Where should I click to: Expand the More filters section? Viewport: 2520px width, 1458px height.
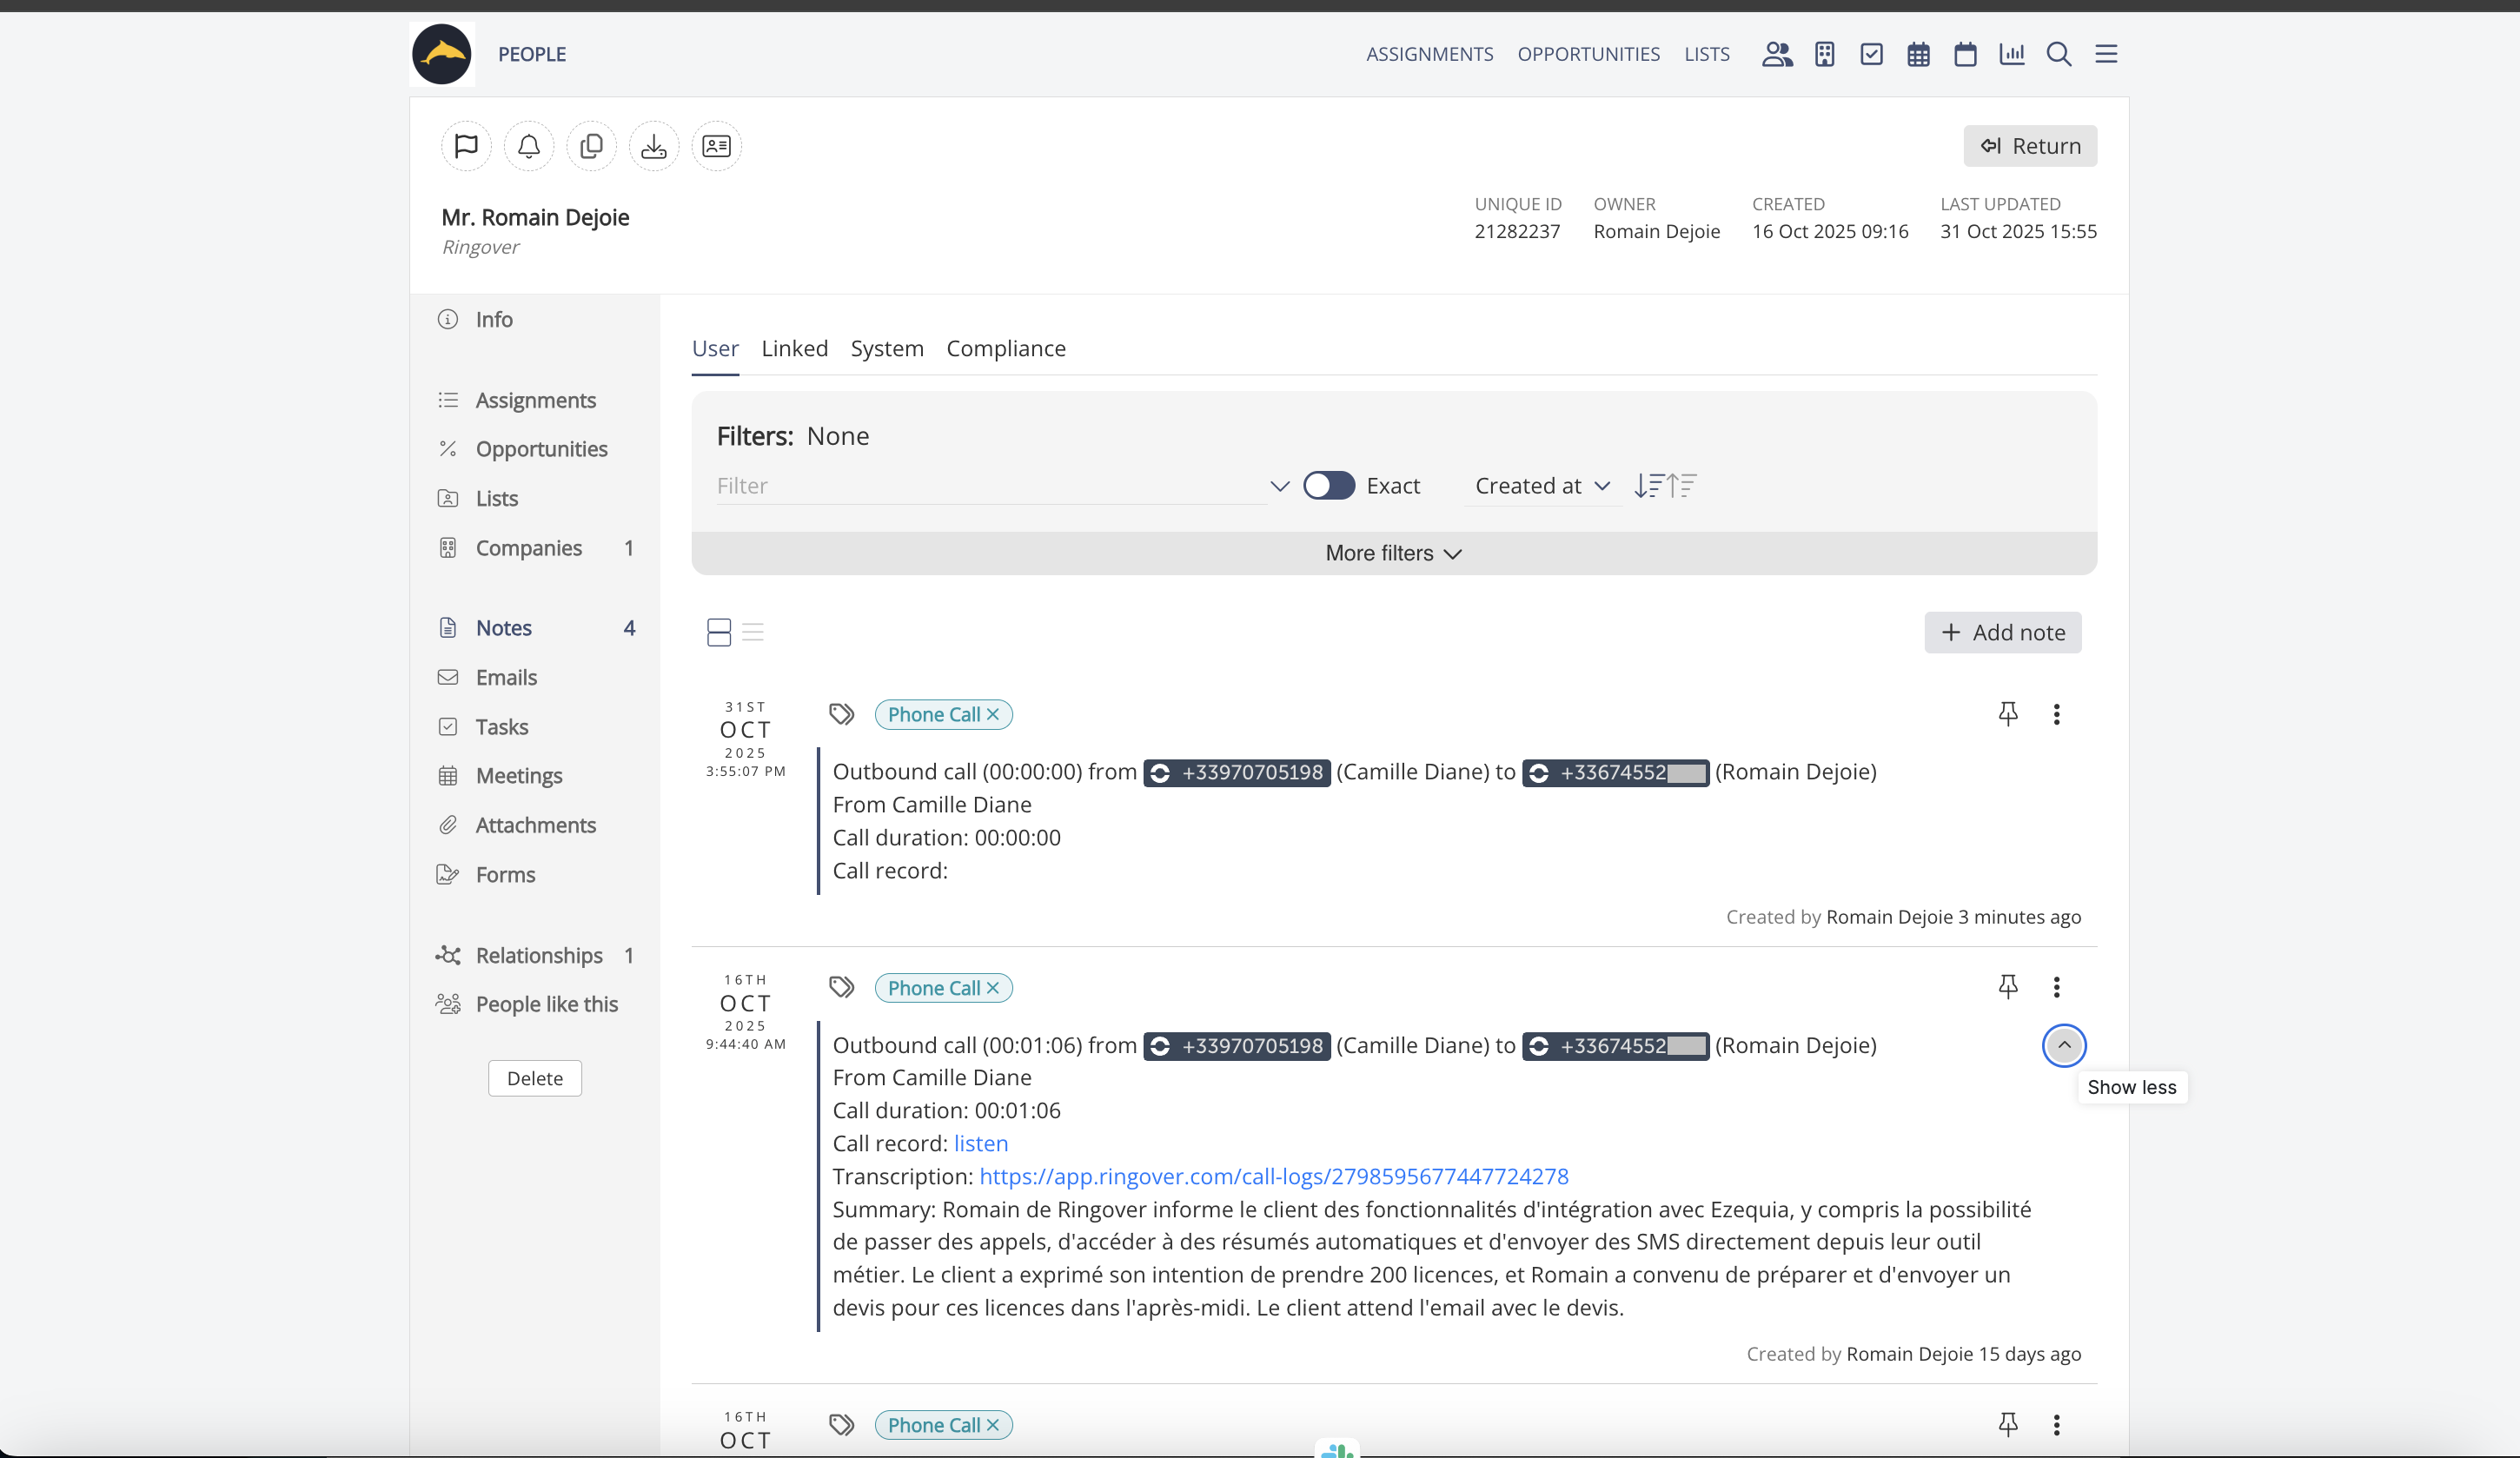coord(1393,553)
